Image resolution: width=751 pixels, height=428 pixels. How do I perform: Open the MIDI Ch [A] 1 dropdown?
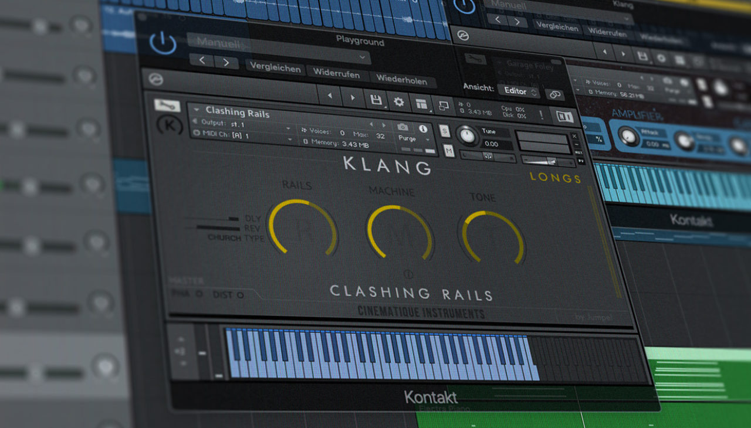click(243, 136)
